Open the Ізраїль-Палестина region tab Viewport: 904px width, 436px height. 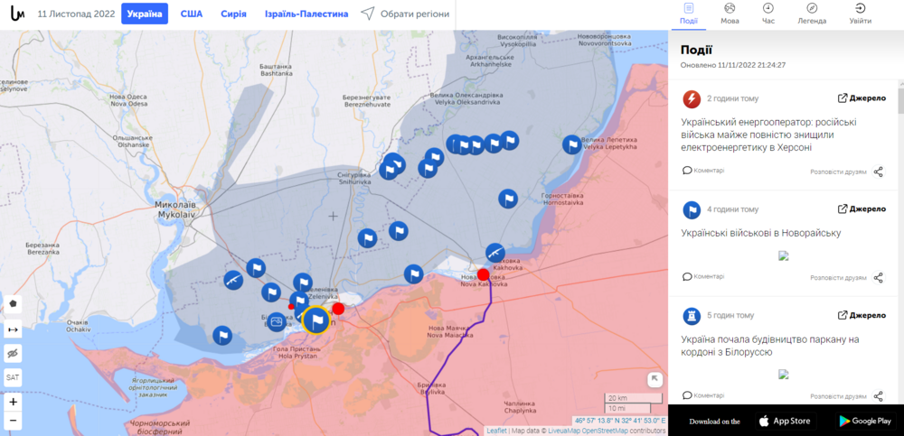point(306,14)
